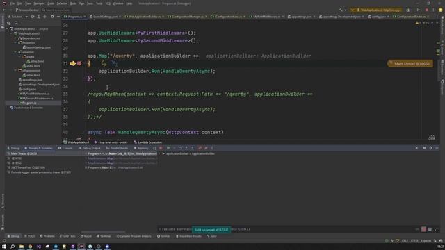The image size is (445, 250).
Task: Open the build hammer dropdown arrow
Action: 346,10
